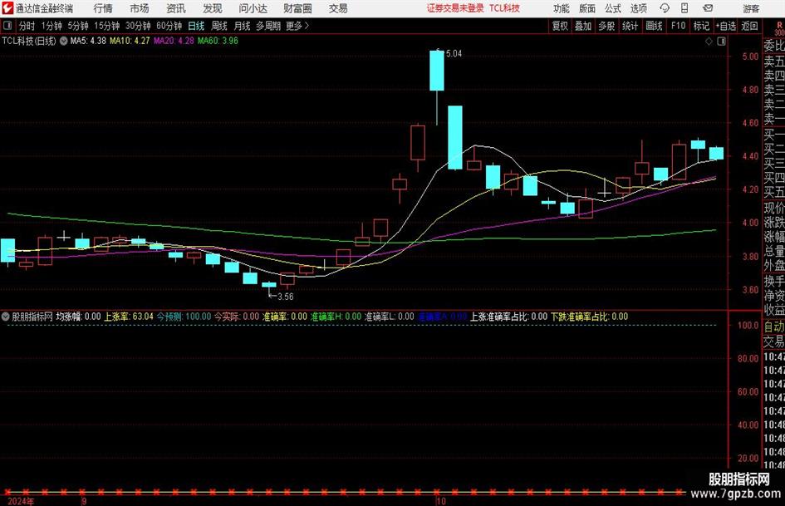Open the mobile phone icon in title bar
Image resolution: width=785 pixels, height=506 pixels.
[684, 8]
